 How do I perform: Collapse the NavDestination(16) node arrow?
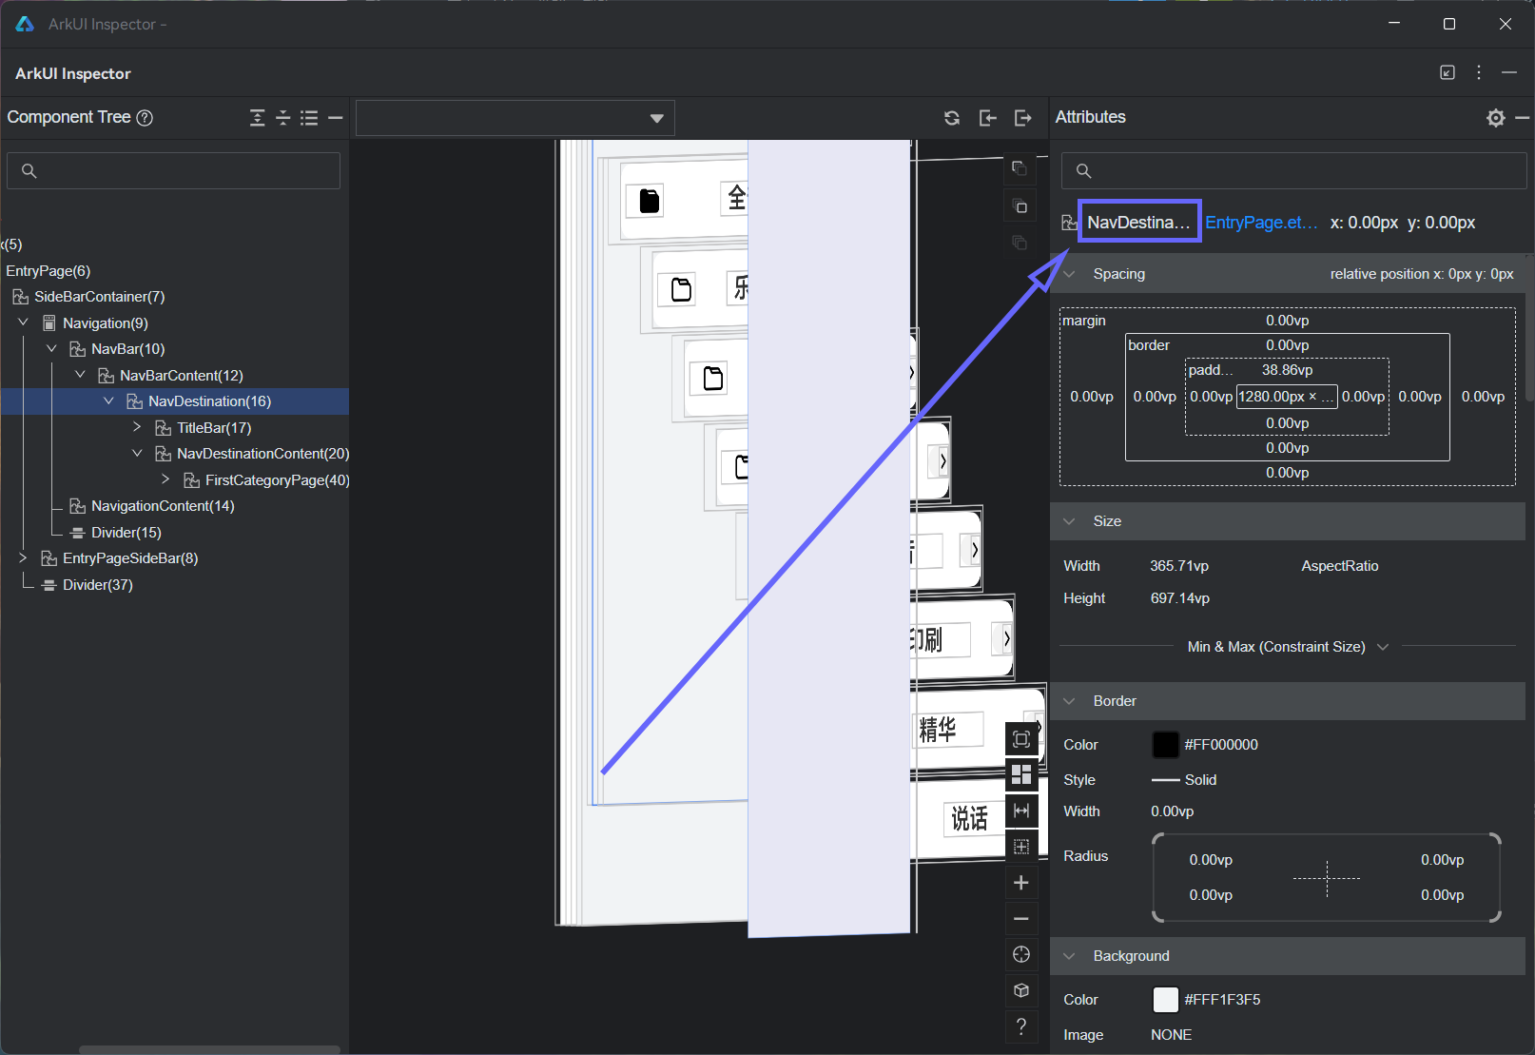[108, 401]
